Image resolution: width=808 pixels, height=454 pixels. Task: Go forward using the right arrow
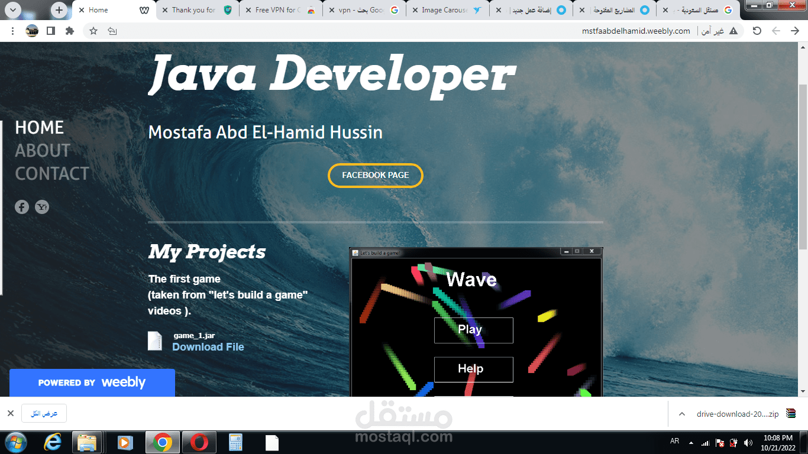(795, 31)
